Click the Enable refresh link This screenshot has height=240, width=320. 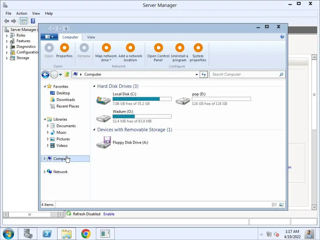109,214
